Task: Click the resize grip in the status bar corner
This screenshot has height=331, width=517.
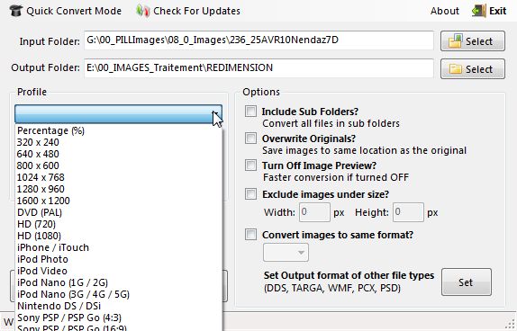Action: coord(510,325)
